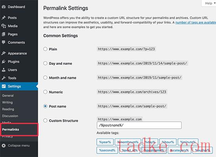Image resolution: width=216 pixels, height=157 pixels.
Task: Open the Writing settings submenu item
Action: (x=7, y=102)
